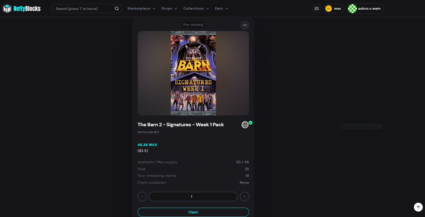Expand the Collections menu

click(196, 8)
